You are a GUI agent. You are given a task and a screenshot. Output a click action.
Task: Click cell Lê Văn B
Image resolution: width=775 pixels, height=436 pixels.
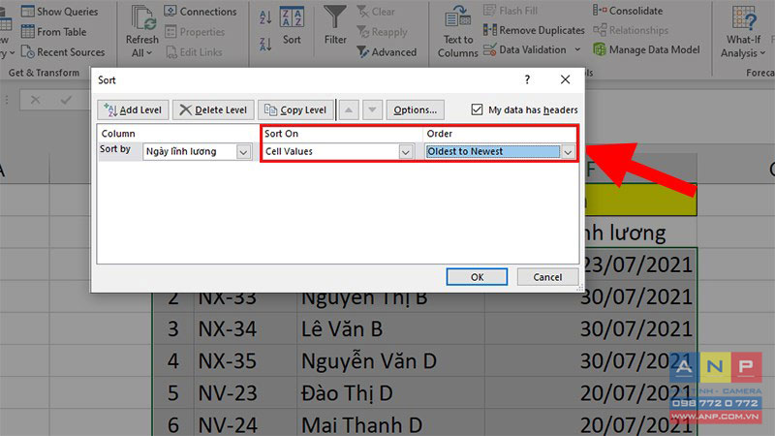[390, 329]
